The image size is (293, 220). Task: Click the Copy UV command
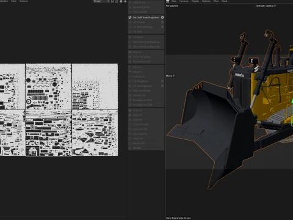(x=146, y=110)
